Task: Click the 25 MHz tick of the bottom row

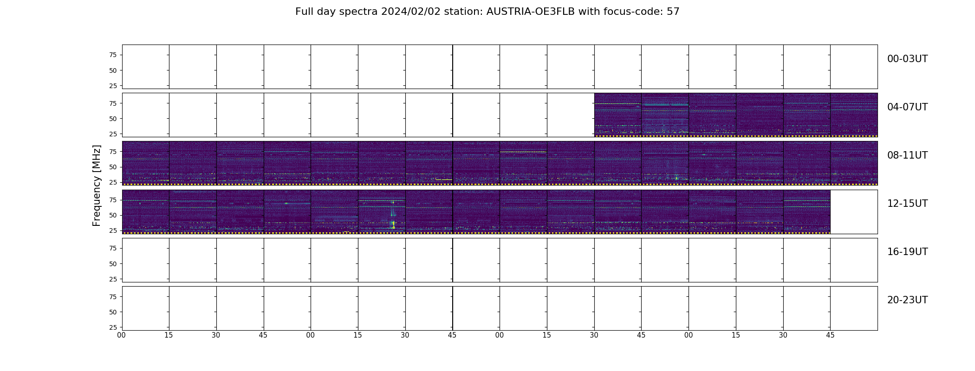Action: click(113, 327)
